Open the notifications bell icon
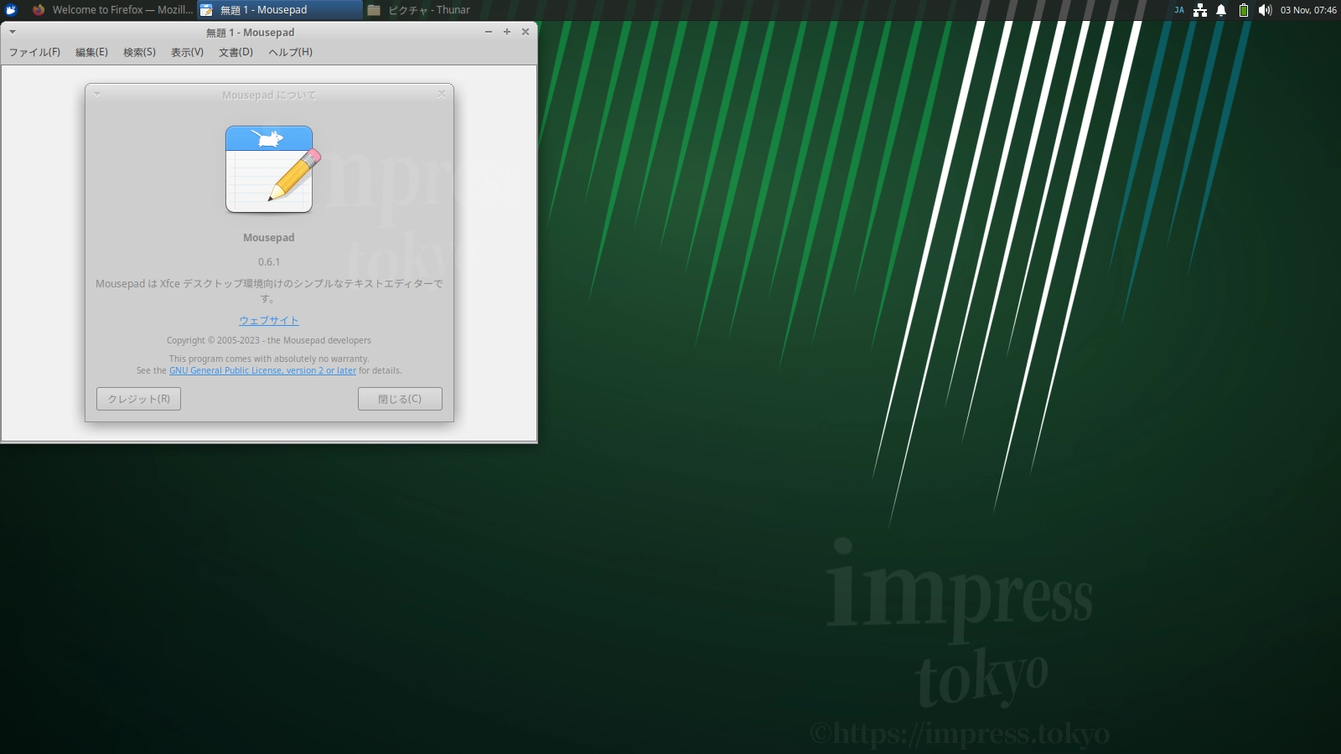Viewport: 1341px width, 754px height. pyautogui.click(x=1221, y=10)
